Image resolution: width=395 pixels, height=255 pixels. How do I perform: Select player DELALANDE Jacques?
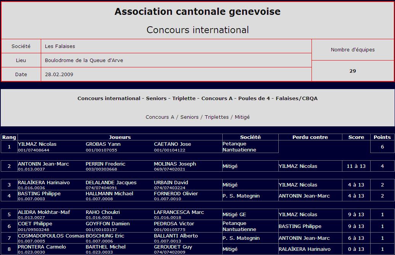(111, 183)
